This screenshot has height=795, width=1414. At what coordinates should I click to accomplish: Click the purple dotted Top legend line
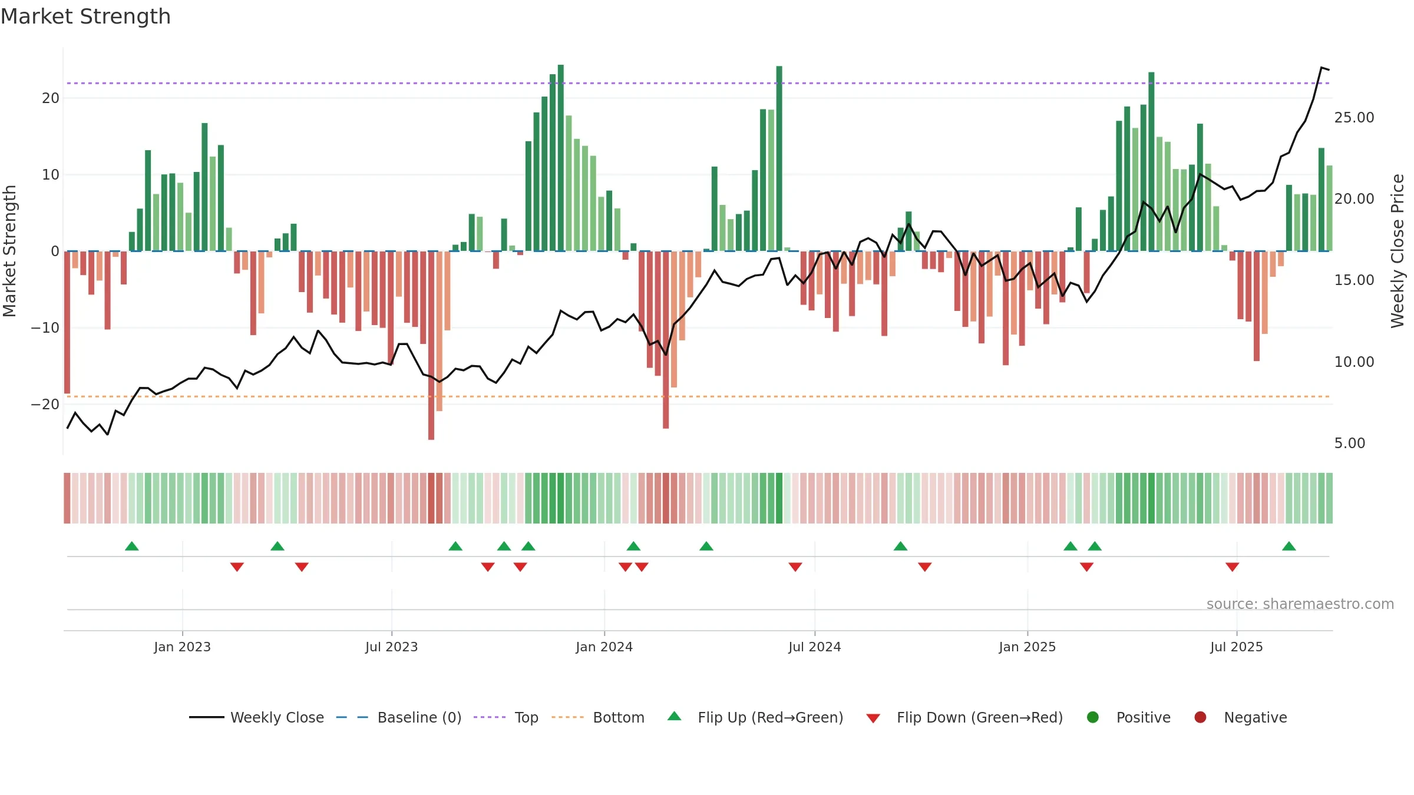point(490,717)
